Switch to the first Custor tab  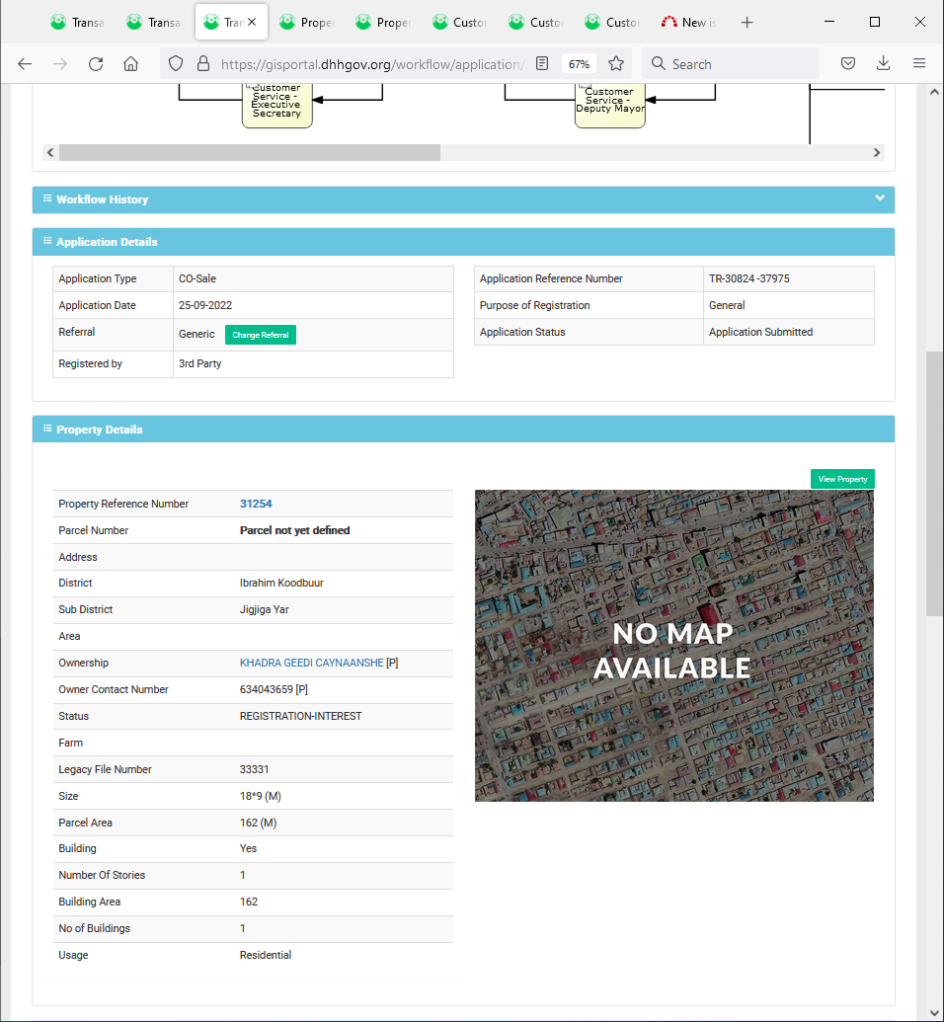pos(459,22)
